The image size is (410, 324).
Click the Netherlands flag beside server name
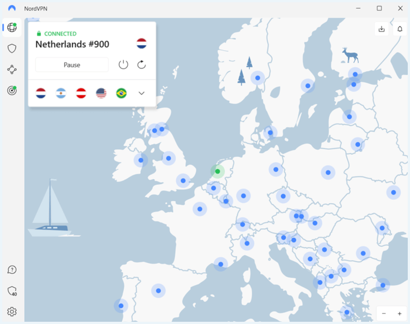[x=142, y=43]
